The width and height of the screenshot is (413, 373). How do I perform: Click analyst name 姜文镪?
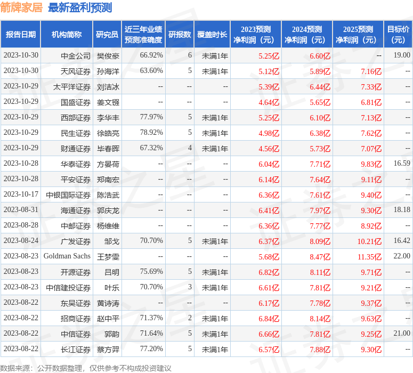click(108, 102)
